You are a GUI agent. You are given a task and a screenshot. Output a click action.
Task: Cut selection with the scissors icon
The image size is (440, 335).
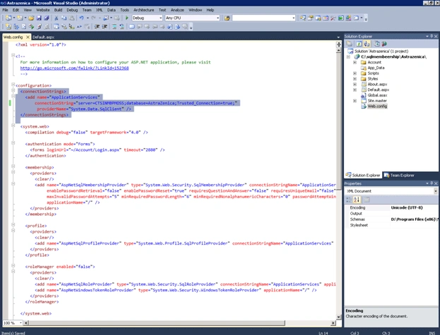point(56,18)
